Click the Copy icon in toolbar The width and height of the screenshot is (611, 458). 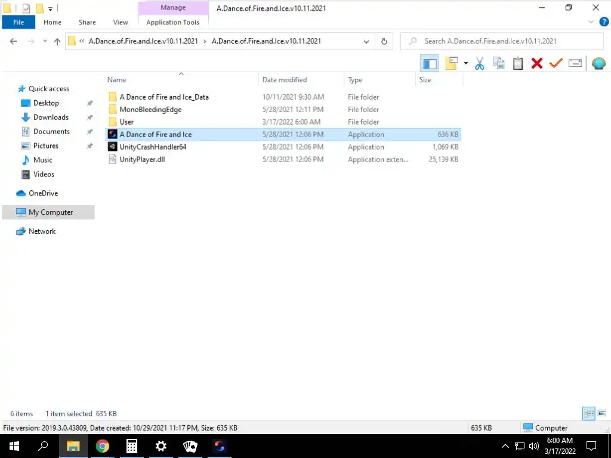[499, 63]
